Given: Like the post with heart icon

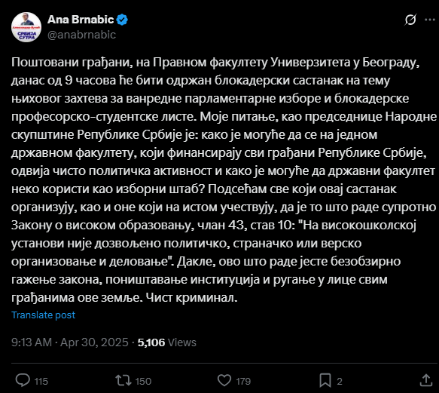Looking at the screenshot, I should [224, 381].
